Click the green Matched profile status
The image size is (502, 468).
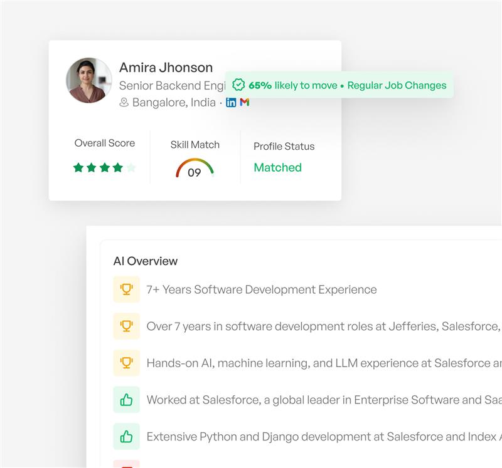[x=277, y=167]
